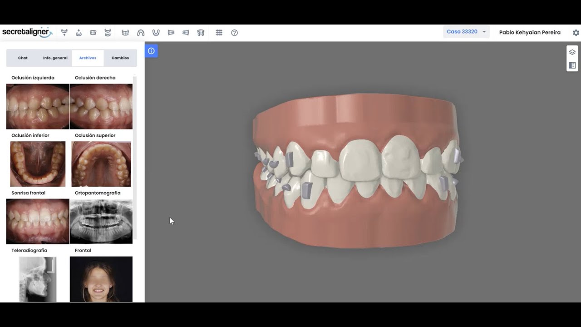Open the layers panel icon
This screenshot has width=581, height=327.
click(x=572, y=52)
